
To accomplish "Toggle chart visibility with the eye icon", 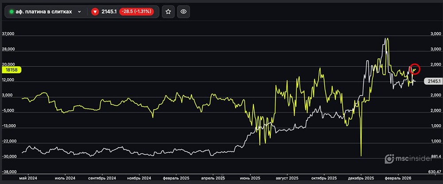I will pos(184,12).
